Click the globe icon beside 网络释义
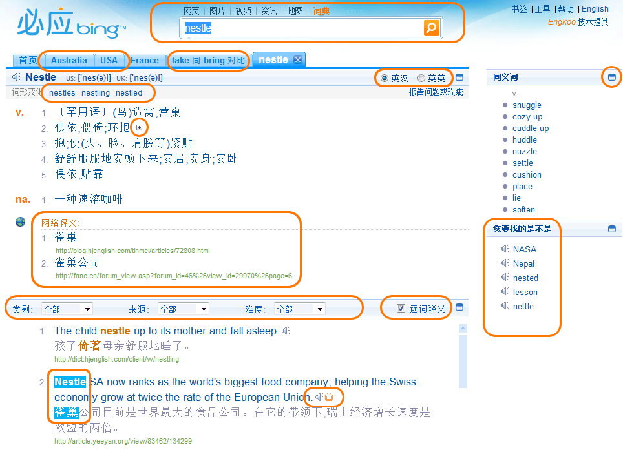623x452 pixels. [20, 222]
